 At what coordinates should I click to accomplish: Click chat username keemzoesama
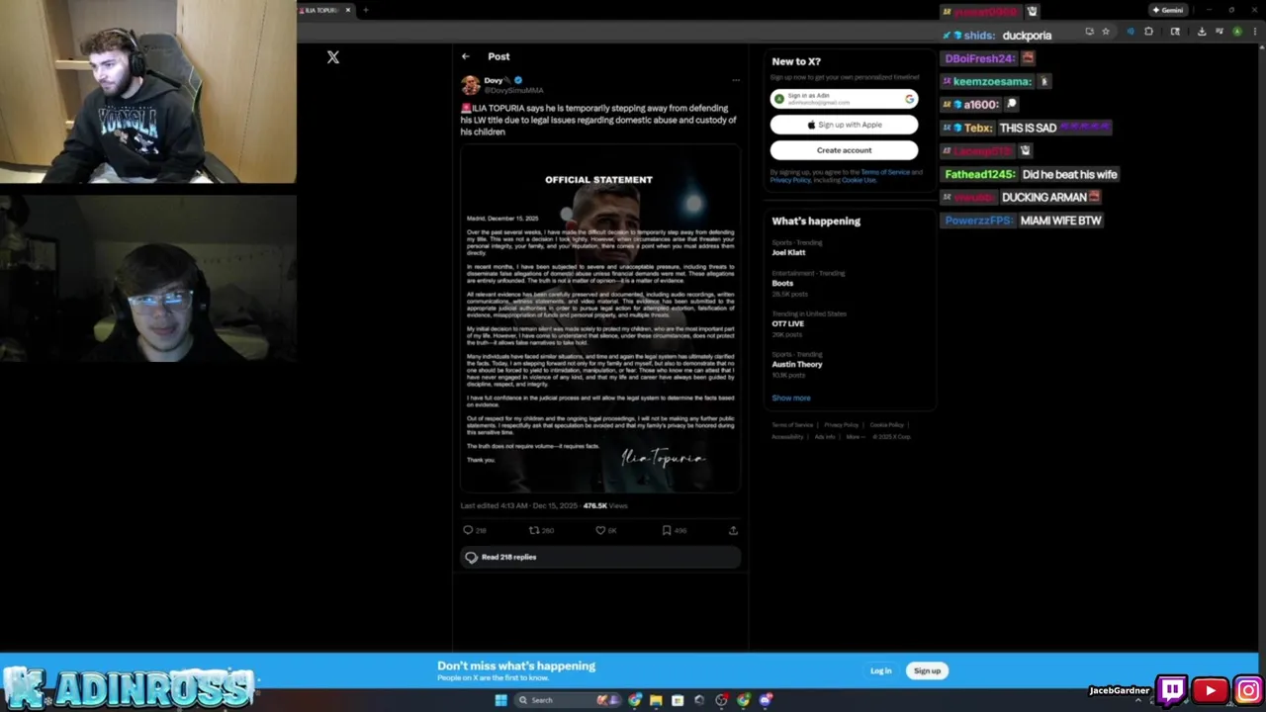pos(992,81)
